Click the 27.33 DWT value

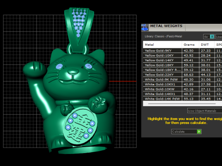(205, 51)
